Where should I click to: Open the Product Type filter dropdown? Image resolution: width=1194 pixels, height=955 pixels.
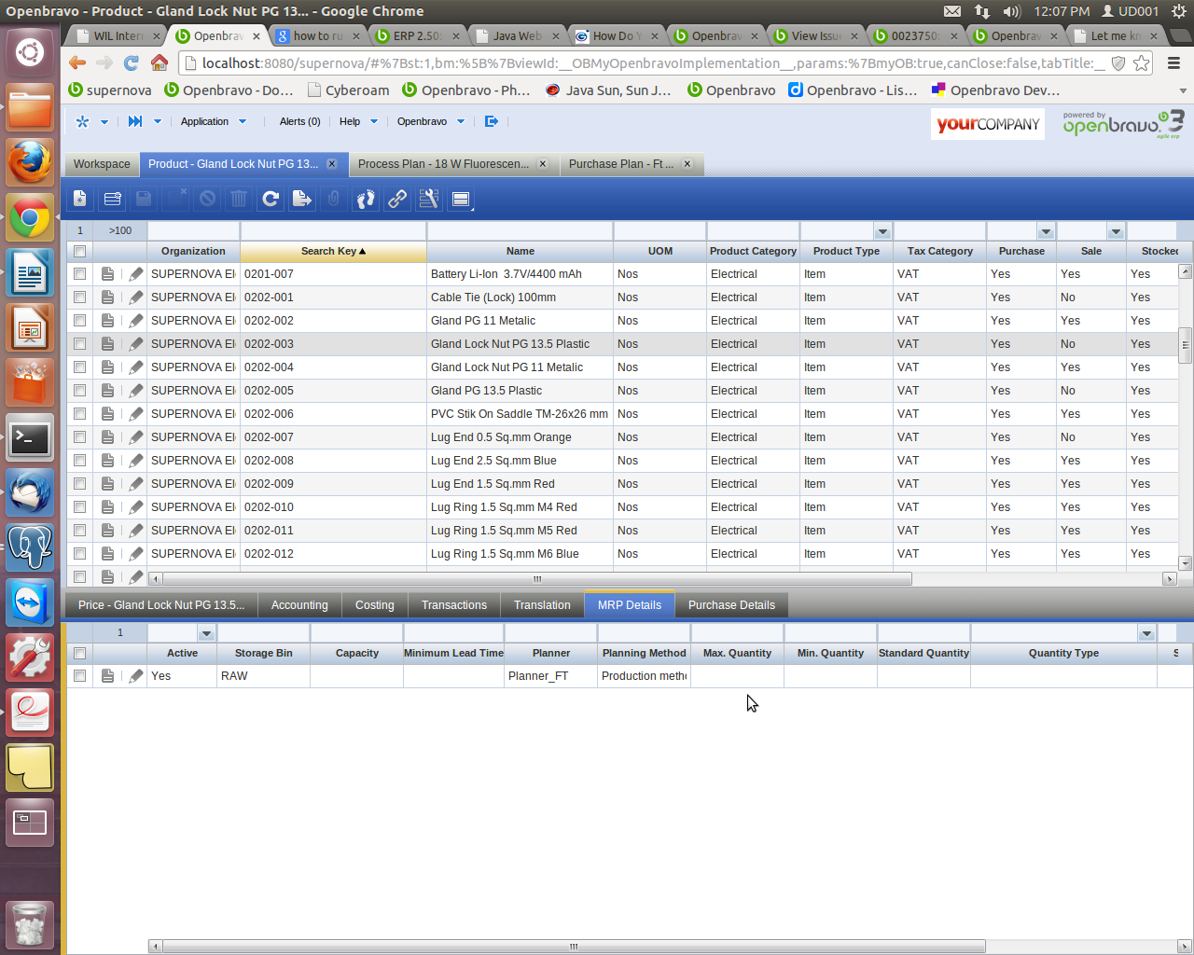click(x=882, y=231)
